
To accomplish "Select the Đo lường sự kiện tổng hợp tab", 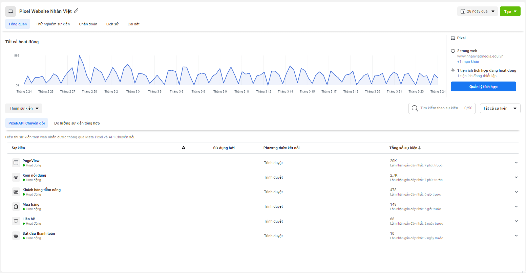I will 77,123.
